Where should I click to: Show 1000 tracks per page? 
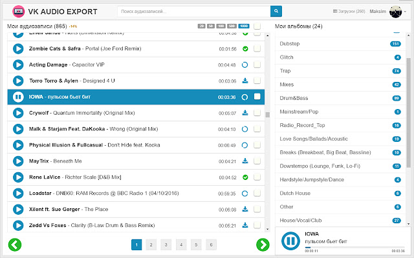(244, 26)
